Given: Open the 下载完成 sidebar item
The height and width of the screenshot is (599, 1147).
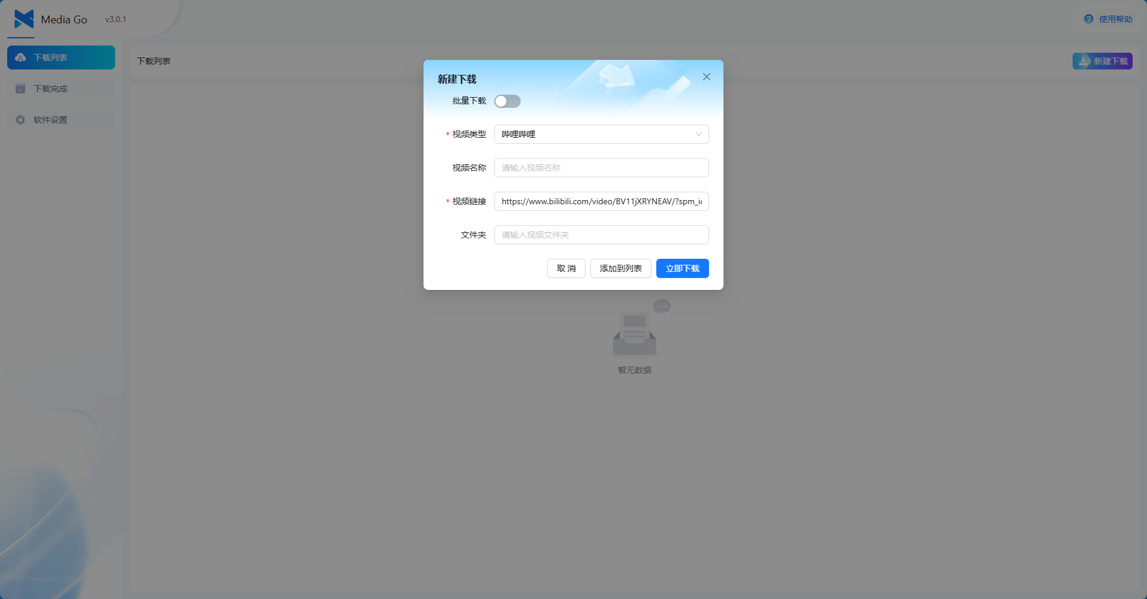Looking at the screenshot, I should tap(61, 89).
